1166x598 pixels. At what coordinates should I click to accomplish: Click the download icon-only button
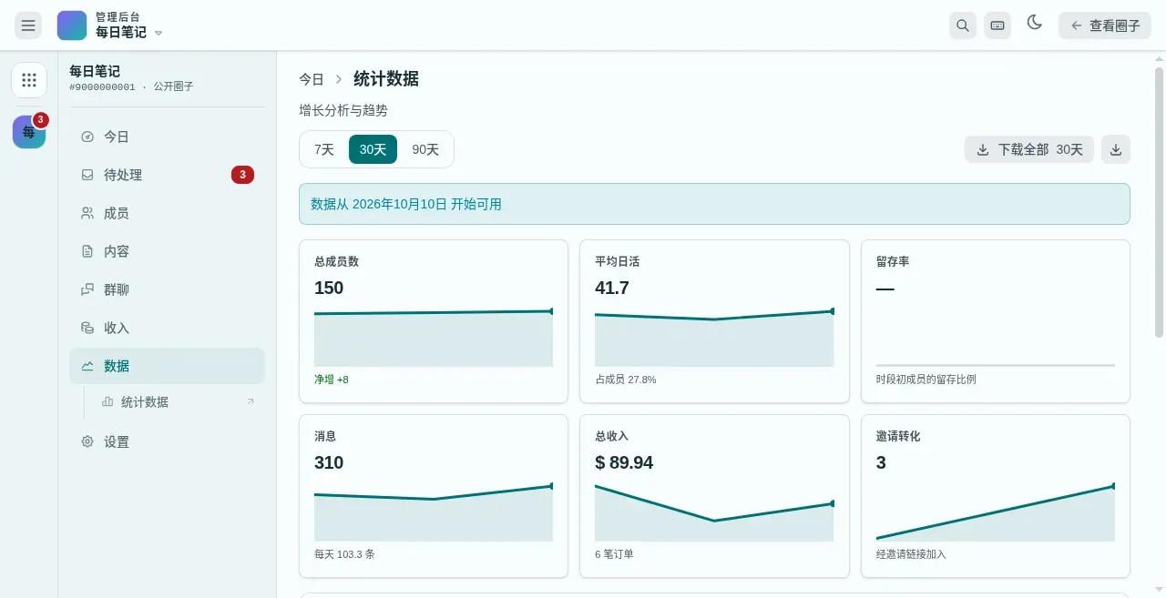coord(1116,149)
